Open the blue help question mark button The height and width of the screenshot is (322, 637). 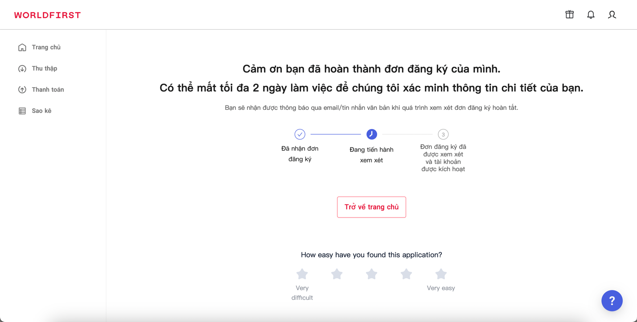pos(612,301)
